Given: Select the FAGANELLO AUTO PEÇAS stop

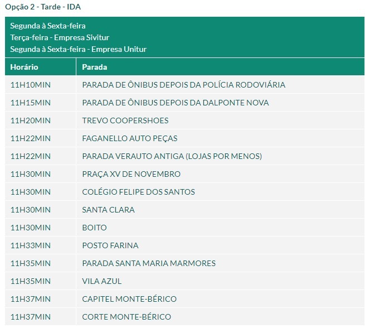Looking at the screenshot, I should tap(129, 138).
